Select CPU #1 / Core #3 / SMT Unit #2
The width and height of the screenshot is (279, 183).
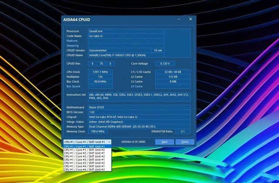(x=87, y=163)
